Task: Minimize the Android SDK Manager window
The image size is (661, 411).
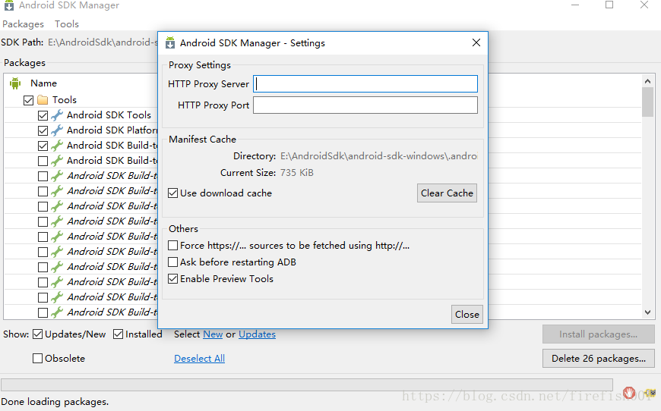Action: [x=575, y=5]
